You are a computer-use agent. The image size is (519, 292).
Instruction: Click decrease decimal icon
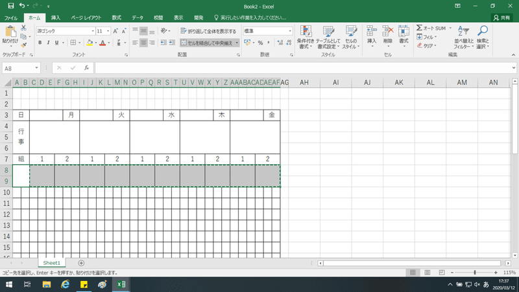point(289,43)
